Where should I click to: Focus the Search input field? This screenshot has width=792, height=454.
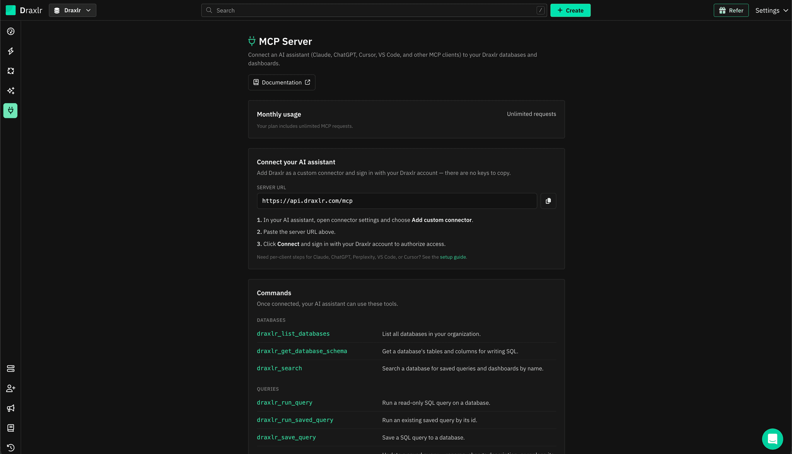[374, 10]
